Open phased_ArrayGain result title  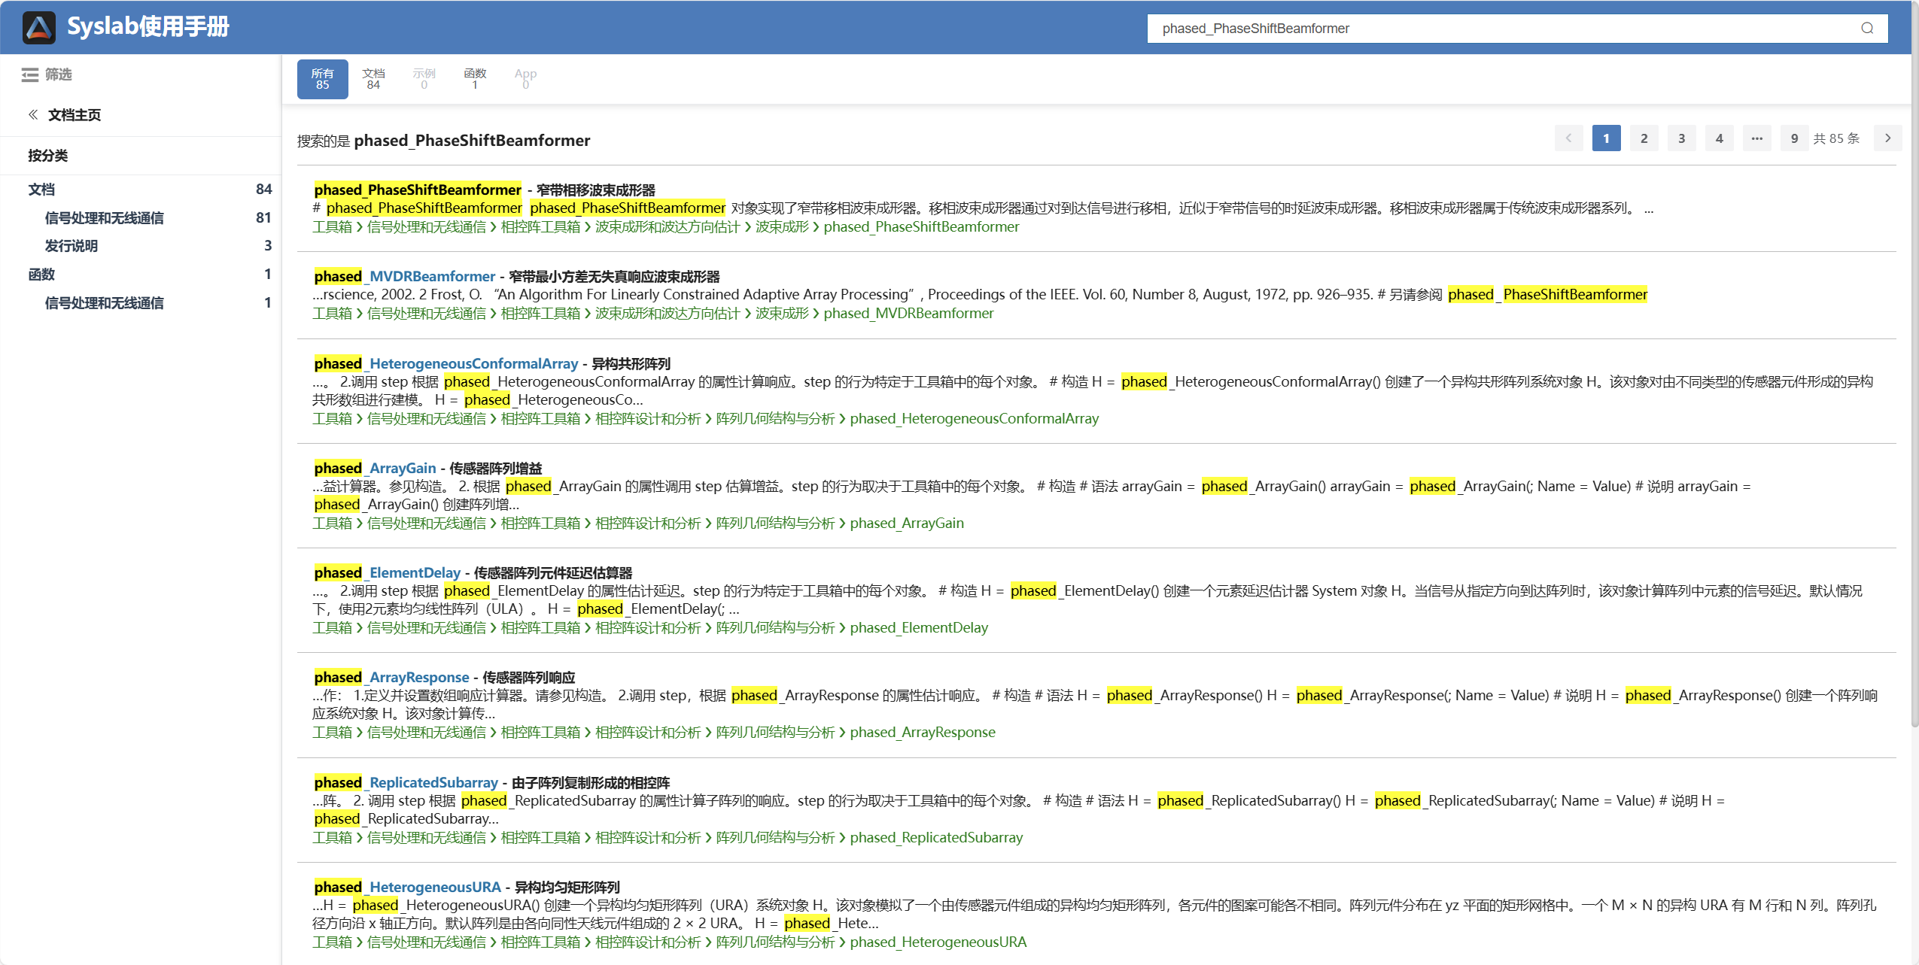coord(375,469)
